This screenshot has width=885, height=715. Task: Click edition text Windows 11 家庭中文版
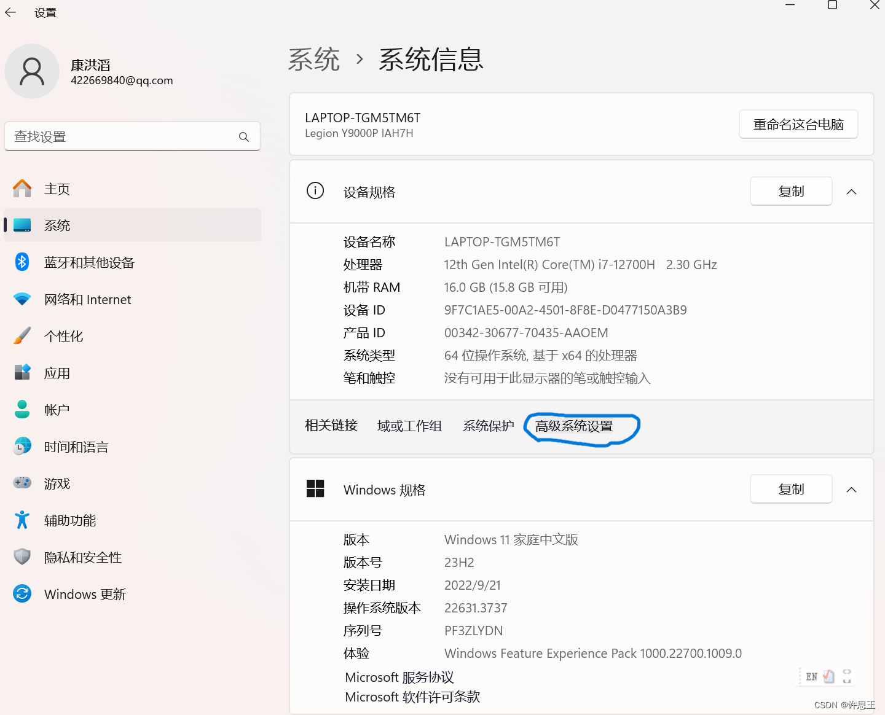511,540
